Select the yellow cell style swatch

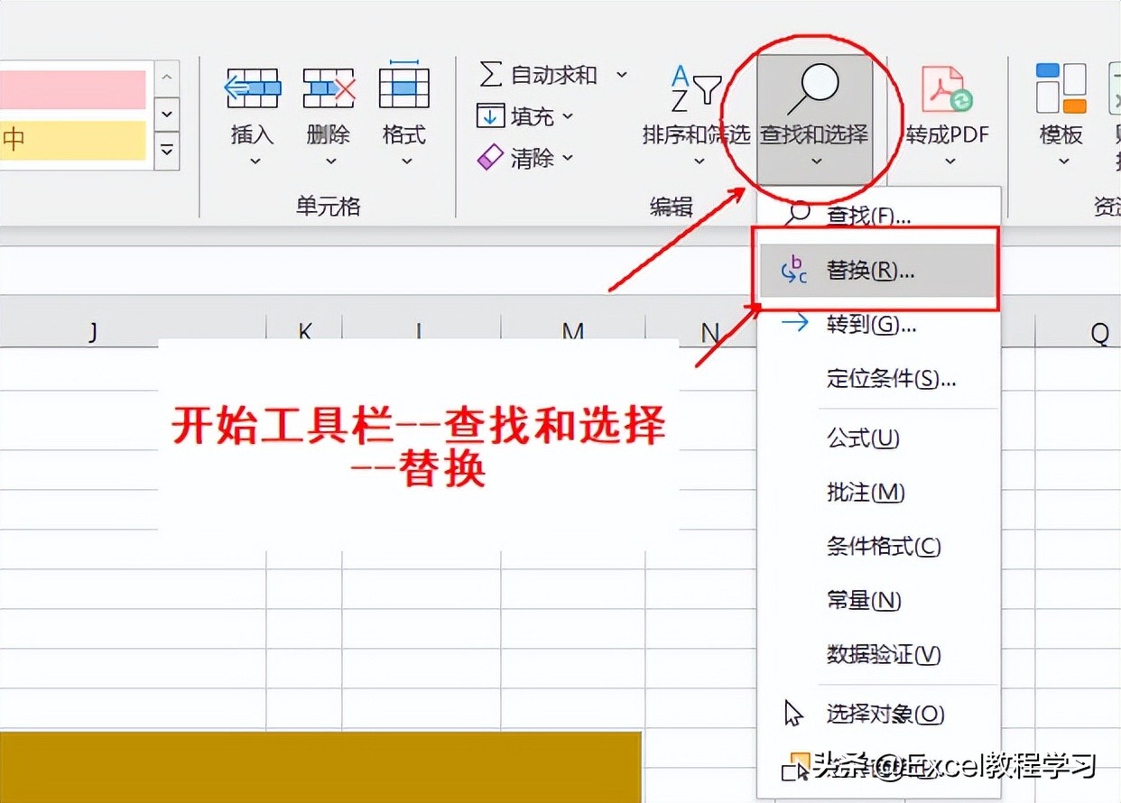[72, 141]
